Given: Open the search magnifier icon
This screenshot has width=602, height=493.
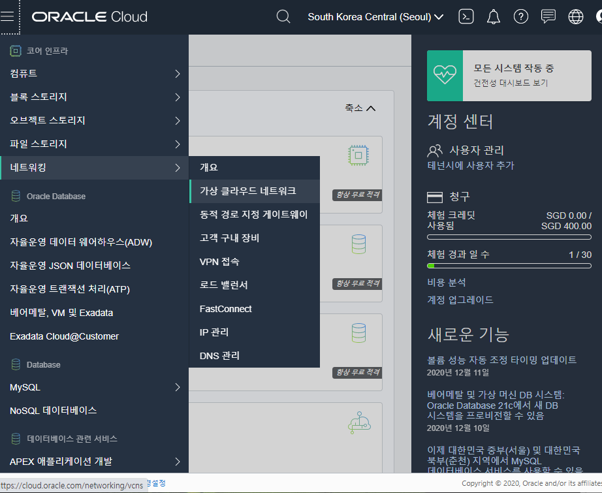Looking at the screenshot, I should point(283,16).
